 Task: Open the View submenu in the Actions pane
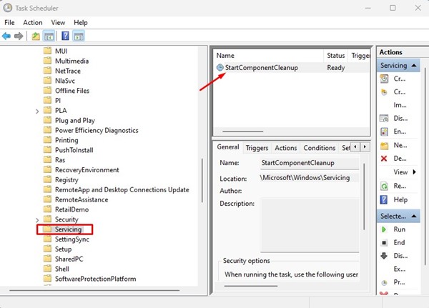tap(404, 172)
